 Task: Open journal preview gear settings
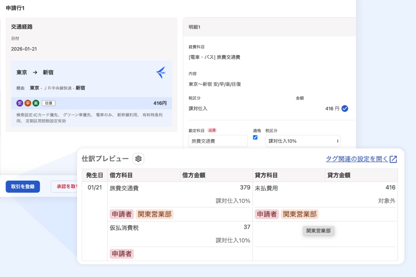(138, 159)
